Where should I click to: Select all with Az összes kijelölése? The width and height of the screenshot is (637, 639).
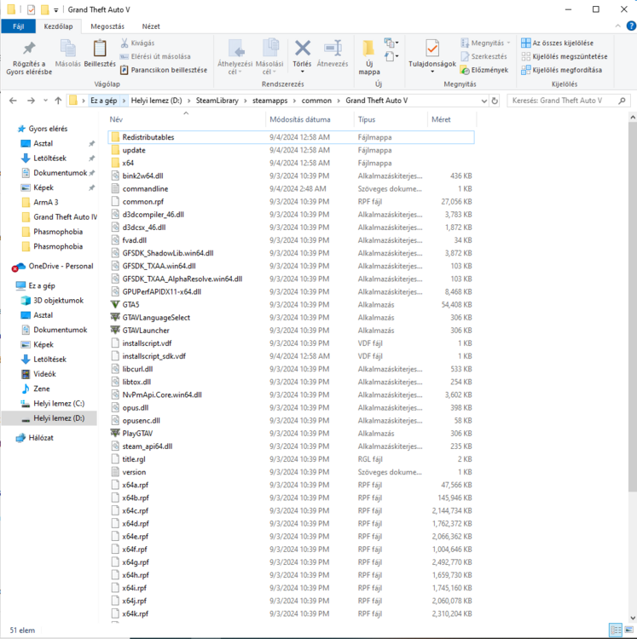pos(558,43)
